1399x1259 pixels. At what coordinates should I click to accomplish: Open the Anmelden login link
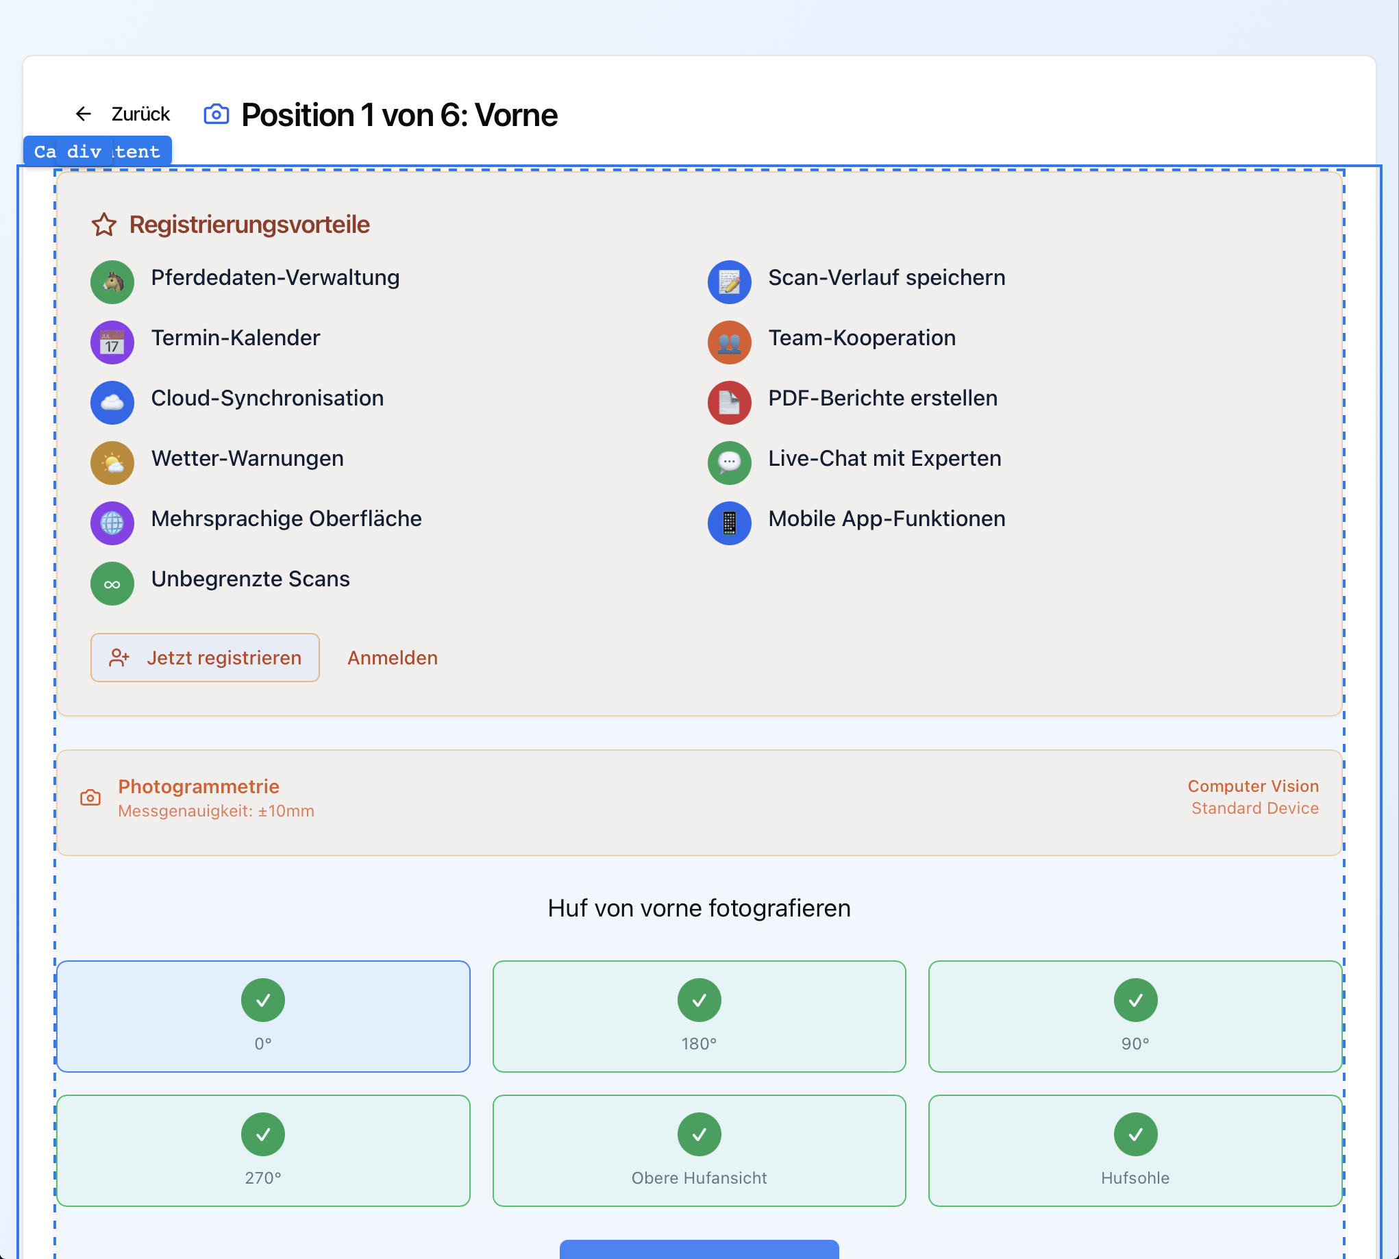pyautogui.click(x=393, y=658)
